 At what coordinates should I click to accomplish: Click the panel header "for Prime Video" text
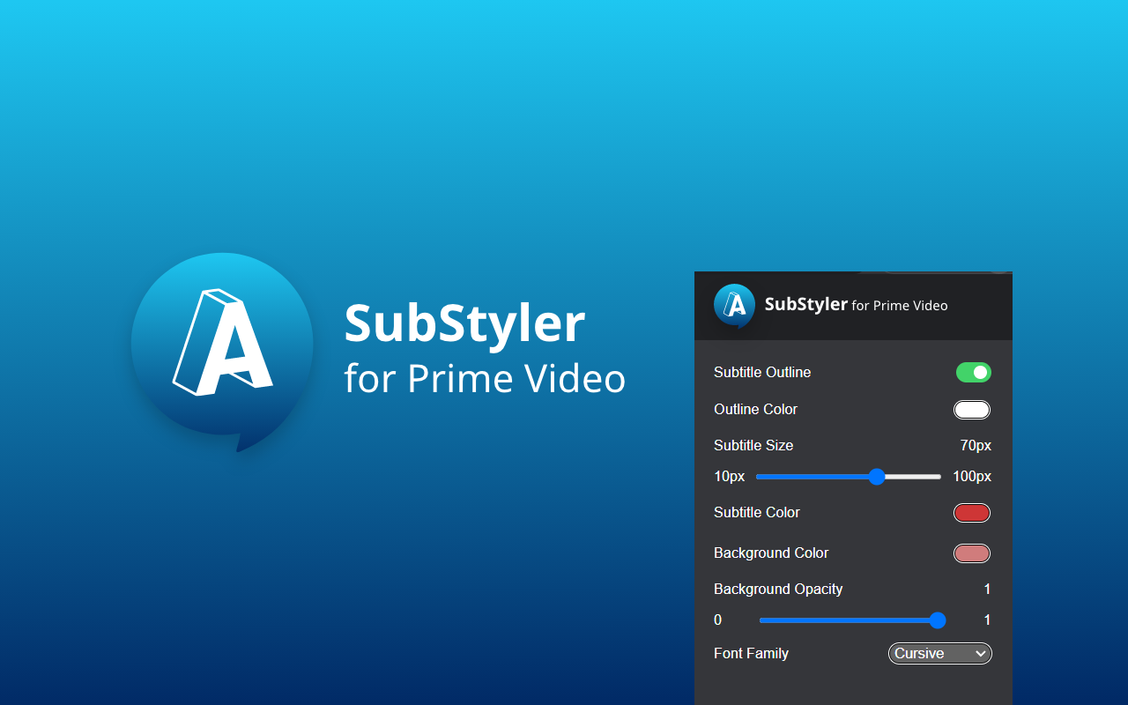coord(899,306)
